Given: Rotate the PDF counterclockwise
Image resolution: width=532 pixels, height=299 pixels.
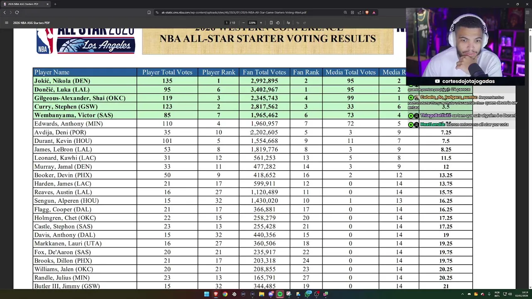Looking at the screenshot, I should [x=278, y=23].
